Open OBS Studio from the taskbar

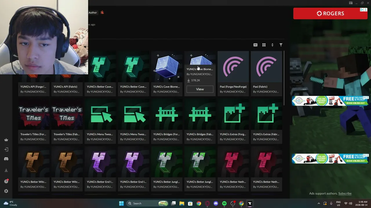pos(233,203)
